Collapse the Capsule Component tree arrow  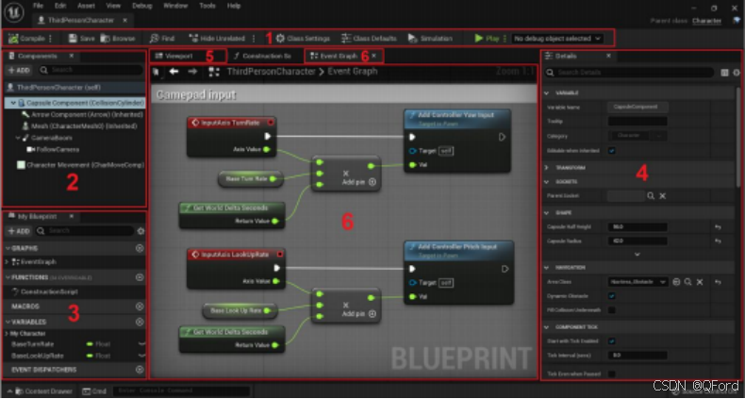point(13,103)
